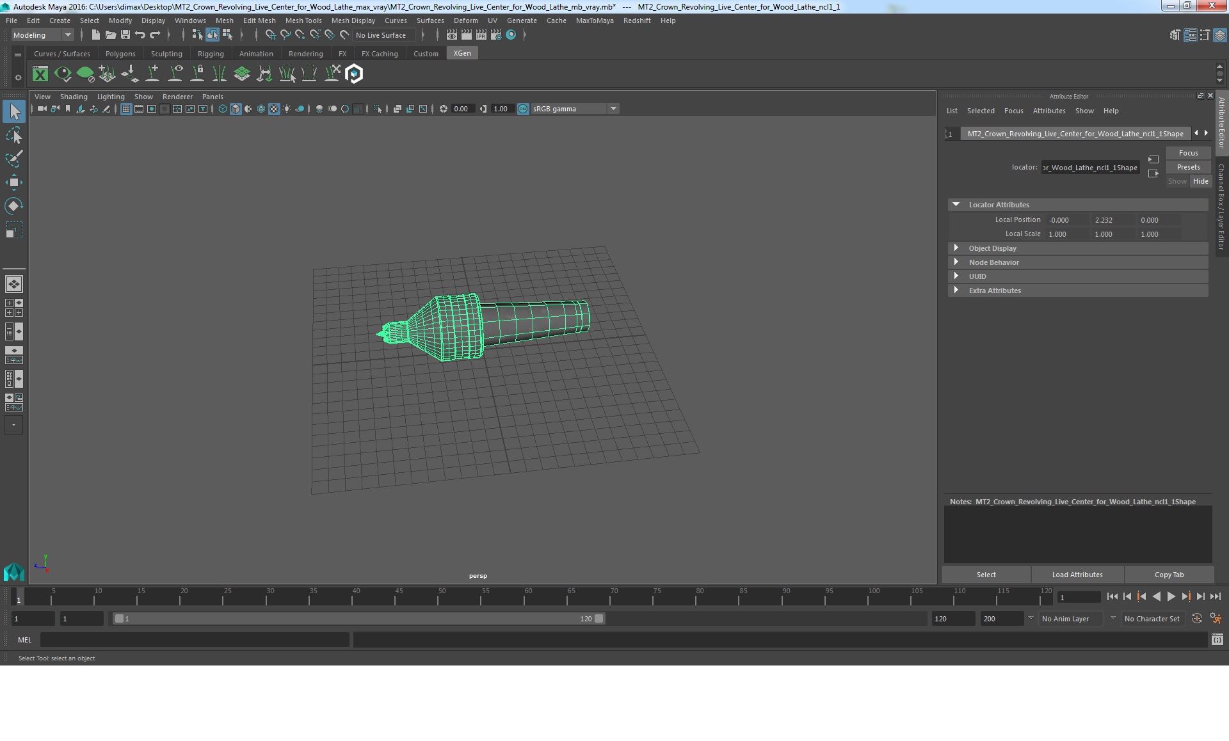
Task: Click the Select button below the Notes
Action: click(986, 575)
